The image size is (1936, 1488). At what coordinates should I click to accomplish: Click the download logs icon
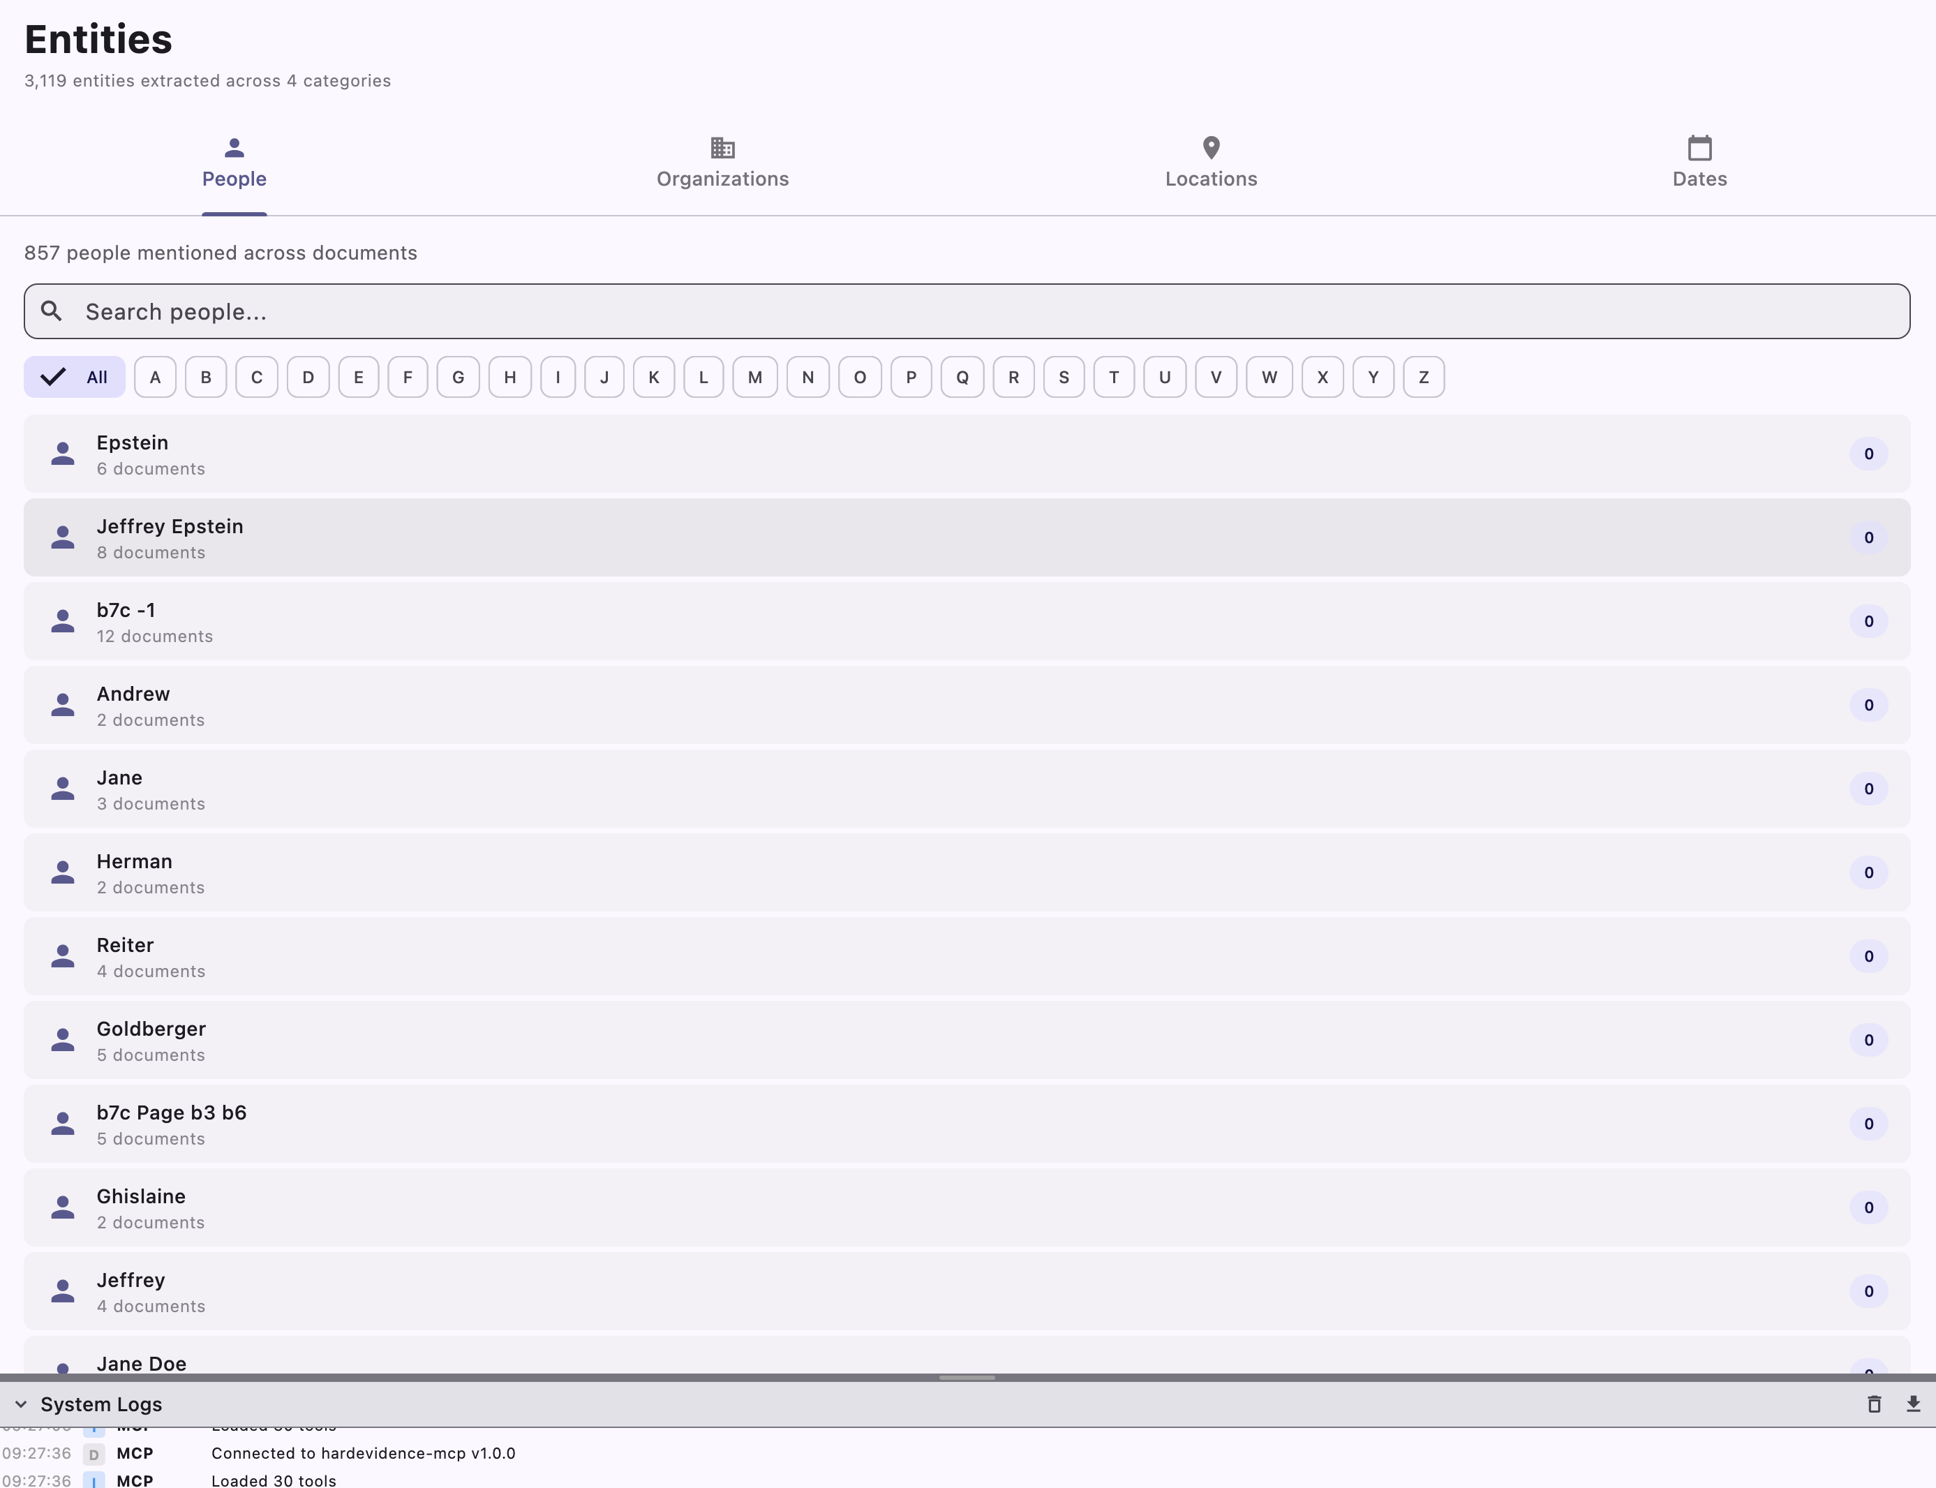point(1913,1404)
